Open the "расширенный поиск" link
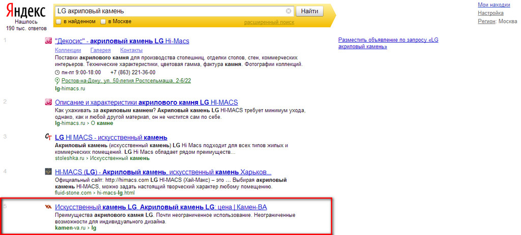Screen dimensions: 521x235 click(x=269, y=22)
